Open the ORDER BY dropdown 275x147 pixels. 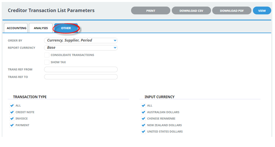81,41
